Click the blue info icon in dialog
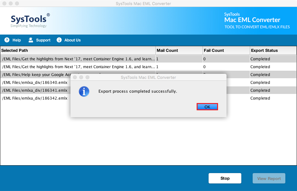 coord(84,91)
